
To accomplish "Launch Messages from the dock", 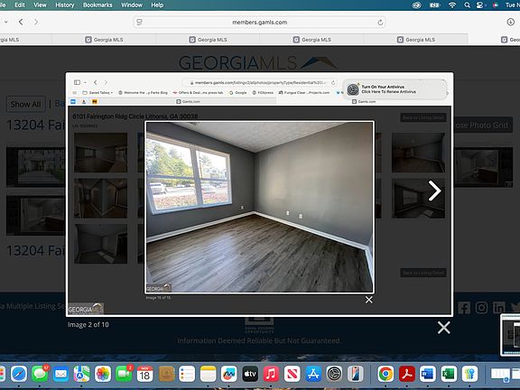I will click(x=40, y=374).
